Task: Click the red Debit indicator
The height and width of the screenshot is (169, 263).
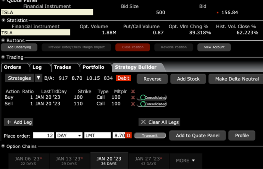Action: pyautogui.click(x=123, y=78)
